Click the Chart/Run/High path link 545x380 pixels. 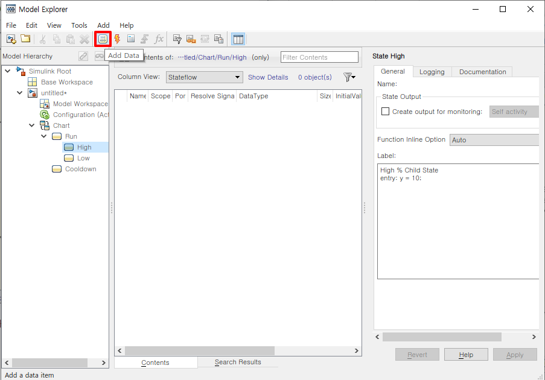212,57
